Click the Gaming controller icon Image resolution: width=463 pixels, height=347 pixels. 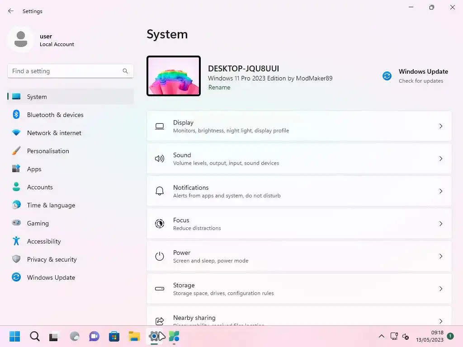coord(16,222)
